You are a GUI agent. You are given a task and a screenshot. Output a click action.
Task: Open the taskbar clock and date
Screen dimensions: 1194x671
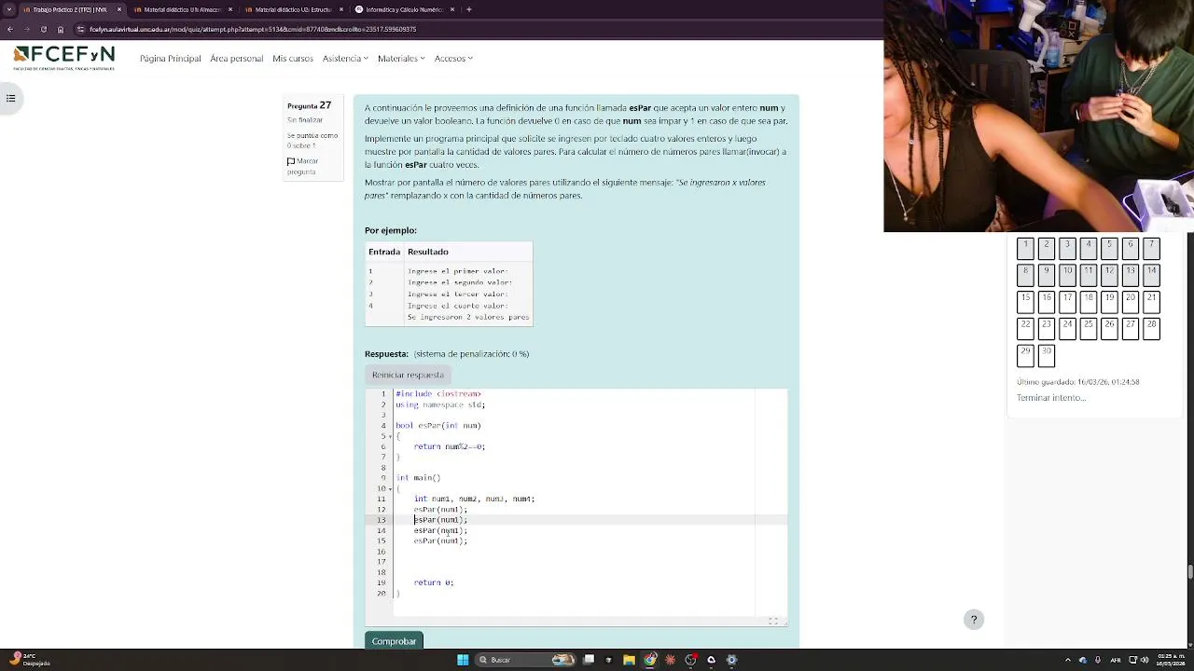coord(1170,660)
